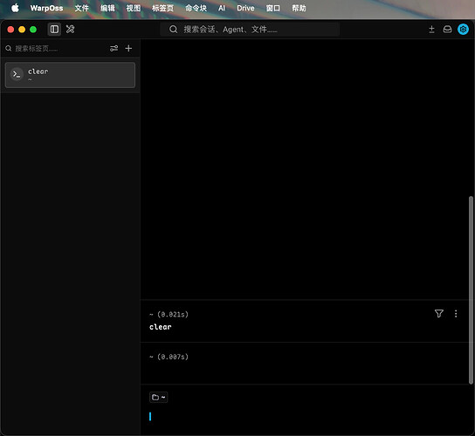The width and height of the screenshot is (475, 436).
Task: Click the search magnifier icon in title bar
Action: [173, 30]
